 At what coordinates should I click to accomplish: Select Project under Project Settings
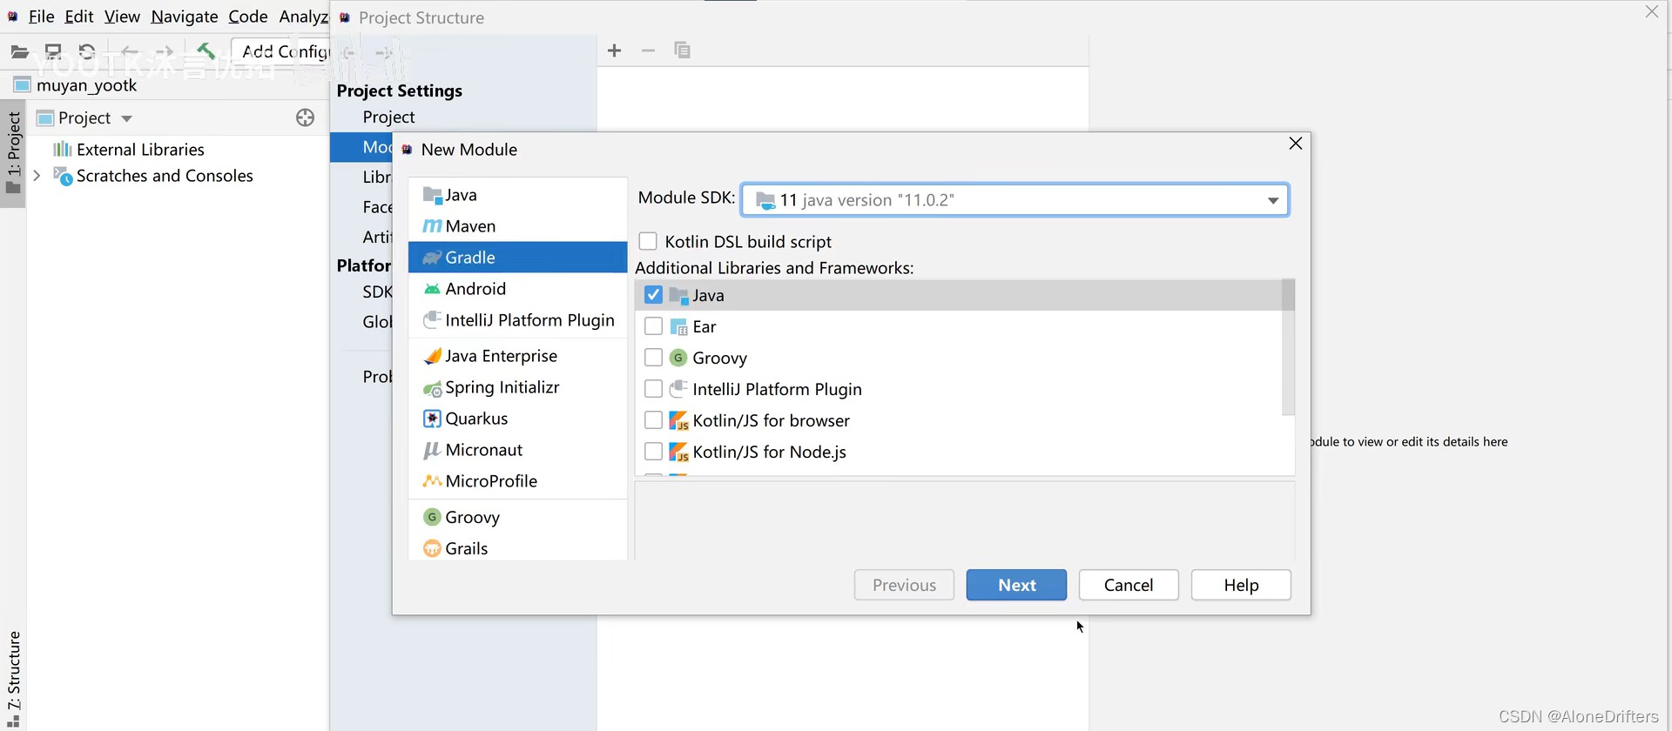click(388, 117)
